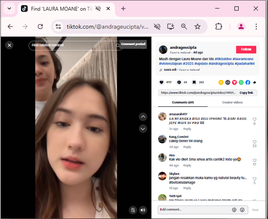Like the video with heart icon
Screen dimensions: 268x219
coord(161,82)
